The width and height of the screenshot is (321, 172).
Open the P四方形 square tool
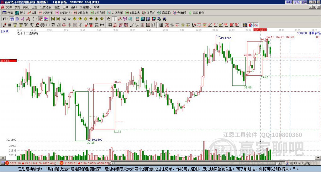pyautogui.click(x=46, y=13)
